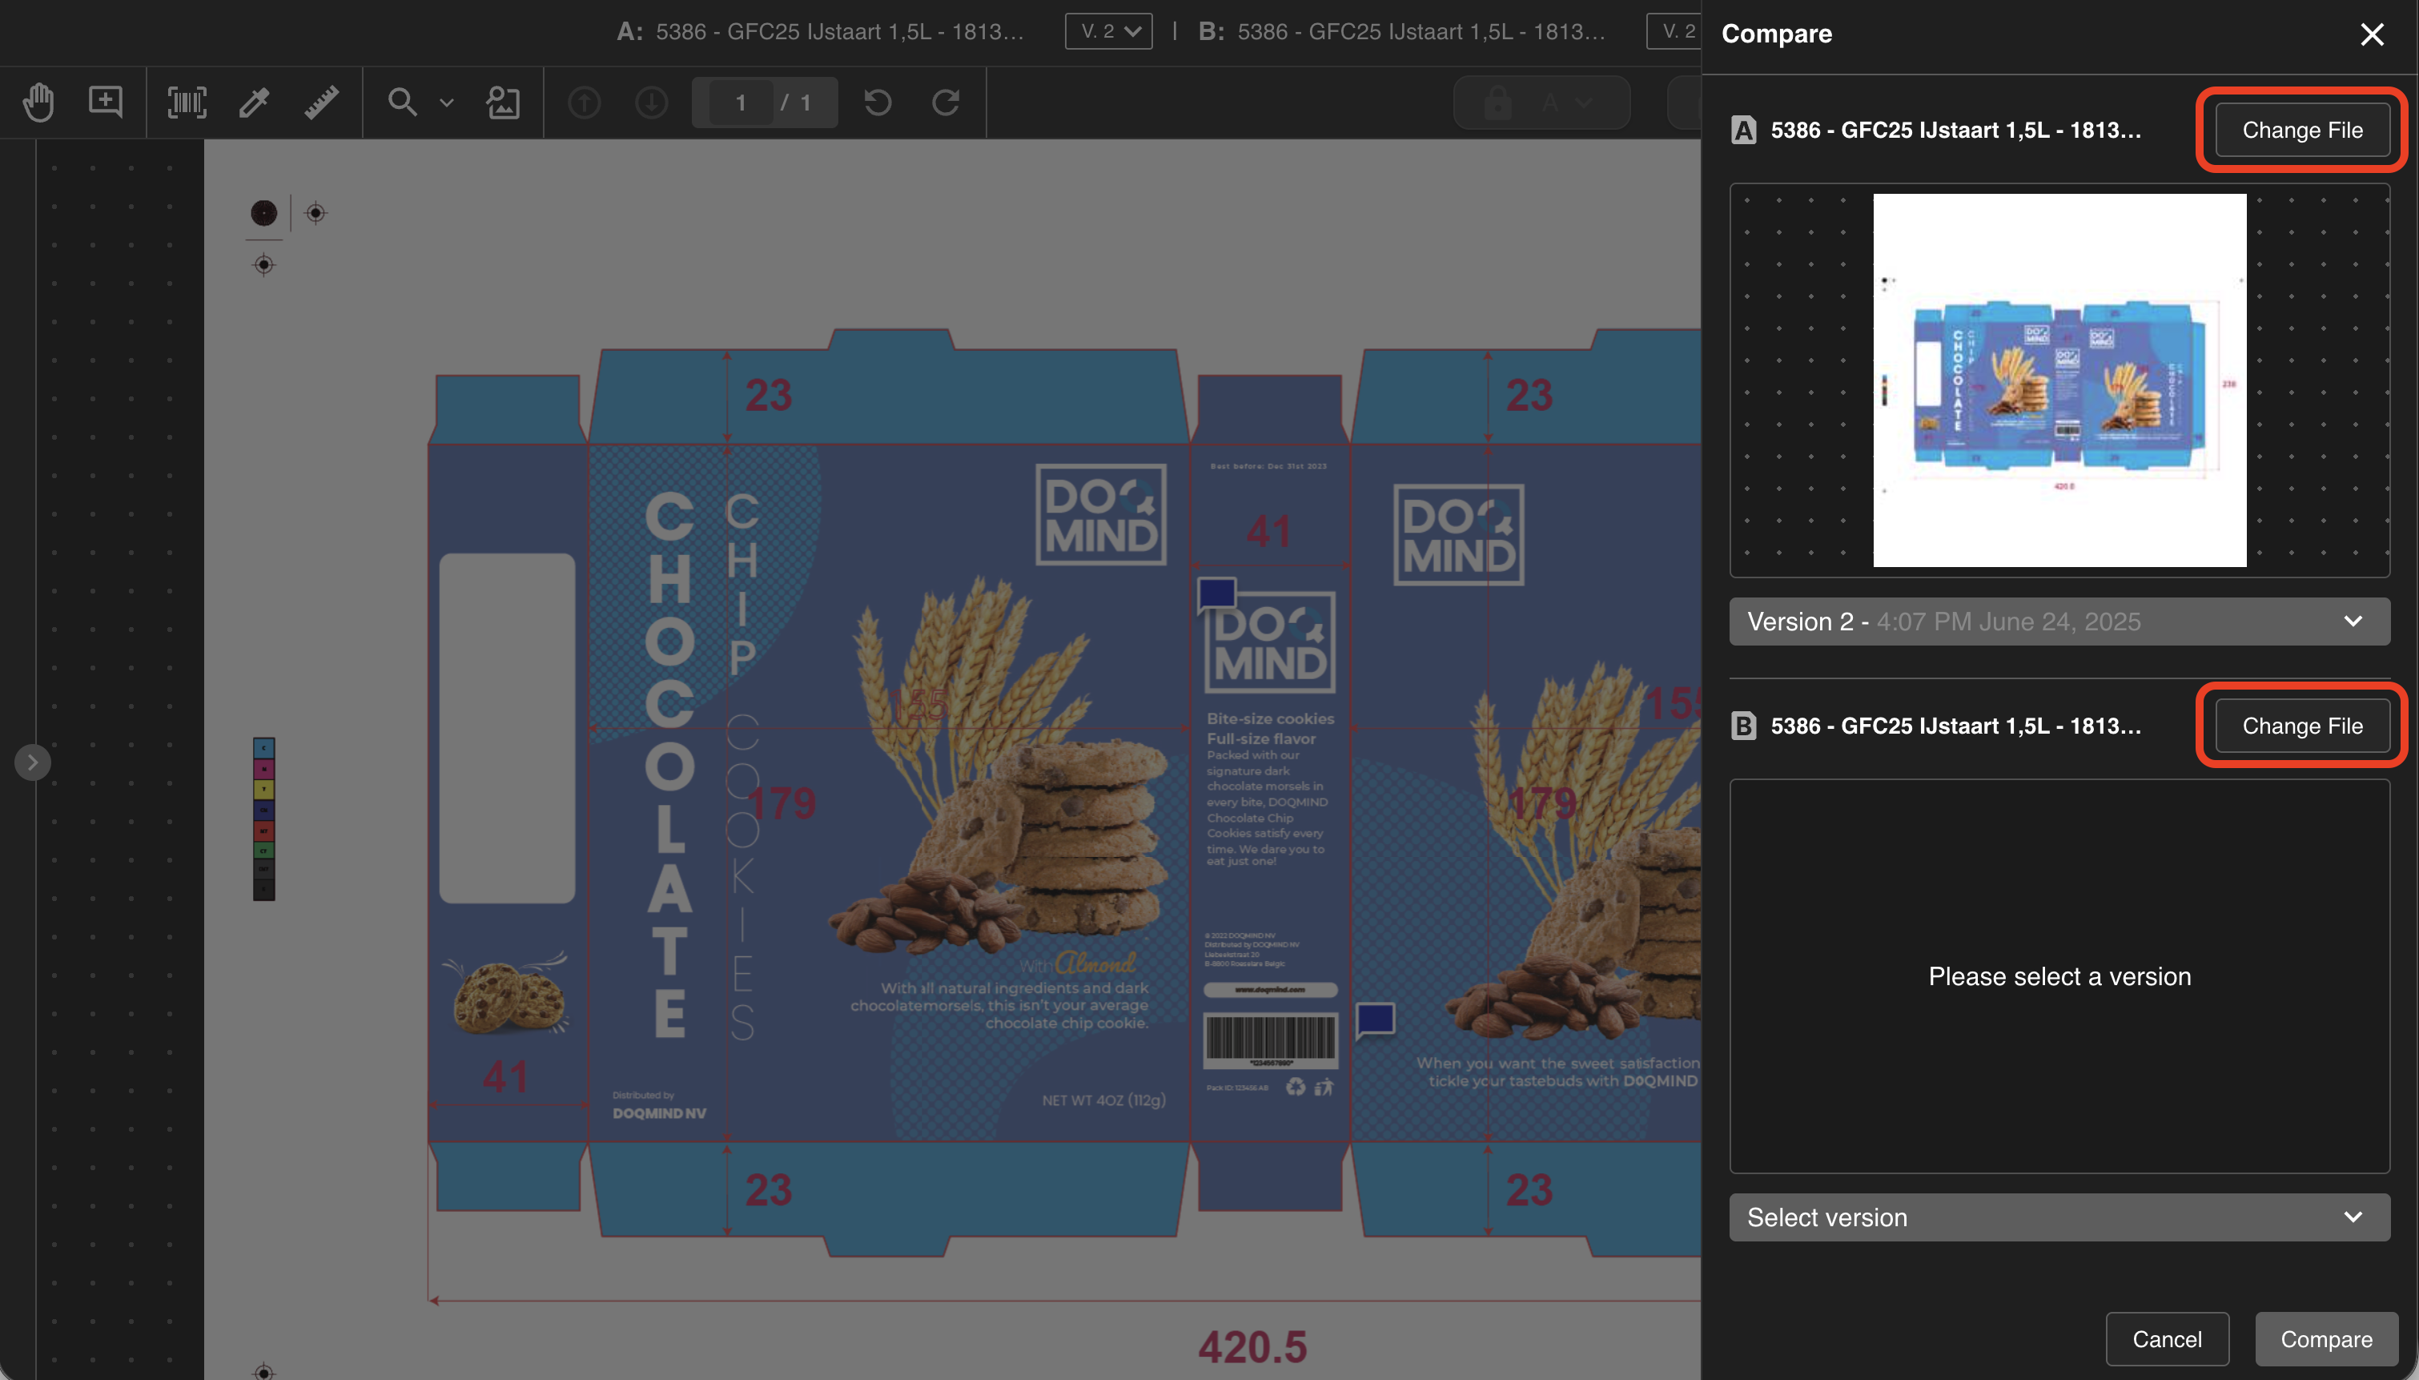Image resolution: width=2419 pixels, height=1380 pixels.
Task: Click file A title in header
Action: [x=839, y=31]
